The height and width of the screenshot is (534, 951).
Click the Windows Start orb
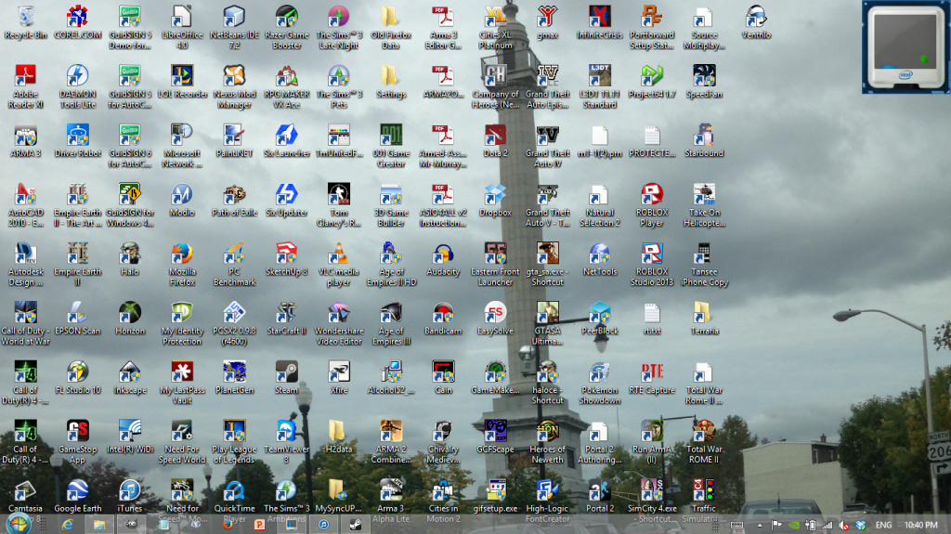point(19,525)
